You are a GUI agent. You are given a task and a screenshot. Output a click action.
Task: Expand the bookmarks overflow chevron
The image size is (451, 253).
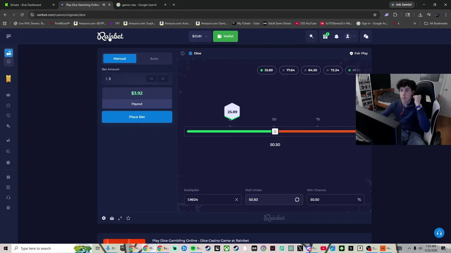click(x=415, y=24)
